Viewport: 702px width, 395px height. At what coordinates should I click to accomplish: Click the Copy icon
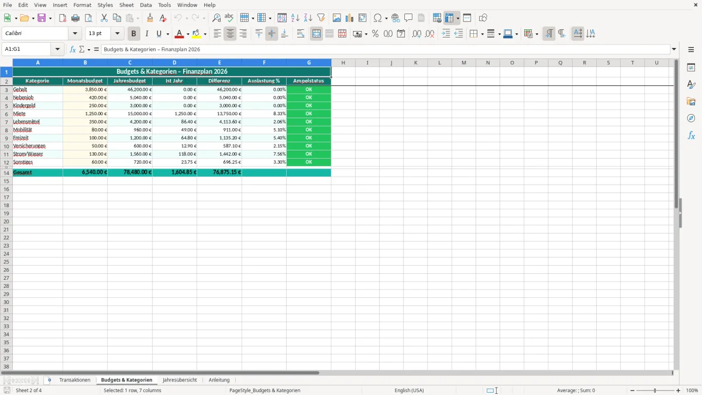pyautogui.click(x=117, y=18)
